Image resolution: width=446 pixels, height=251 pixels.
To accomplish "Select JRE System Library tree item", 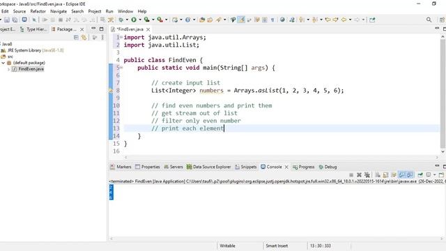I will [32, 50].
